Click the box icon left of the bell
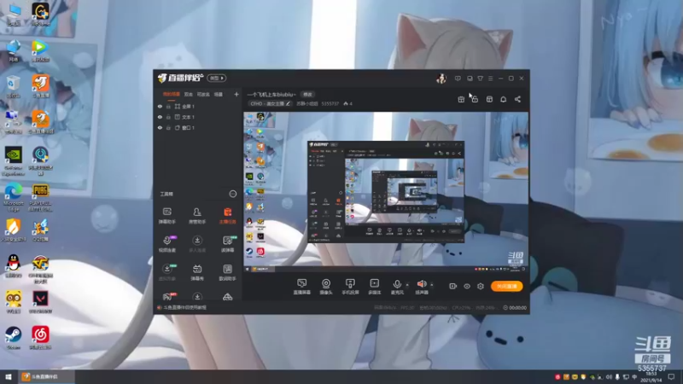The width and height of the screenshot is (683, 384). (489, 99)
